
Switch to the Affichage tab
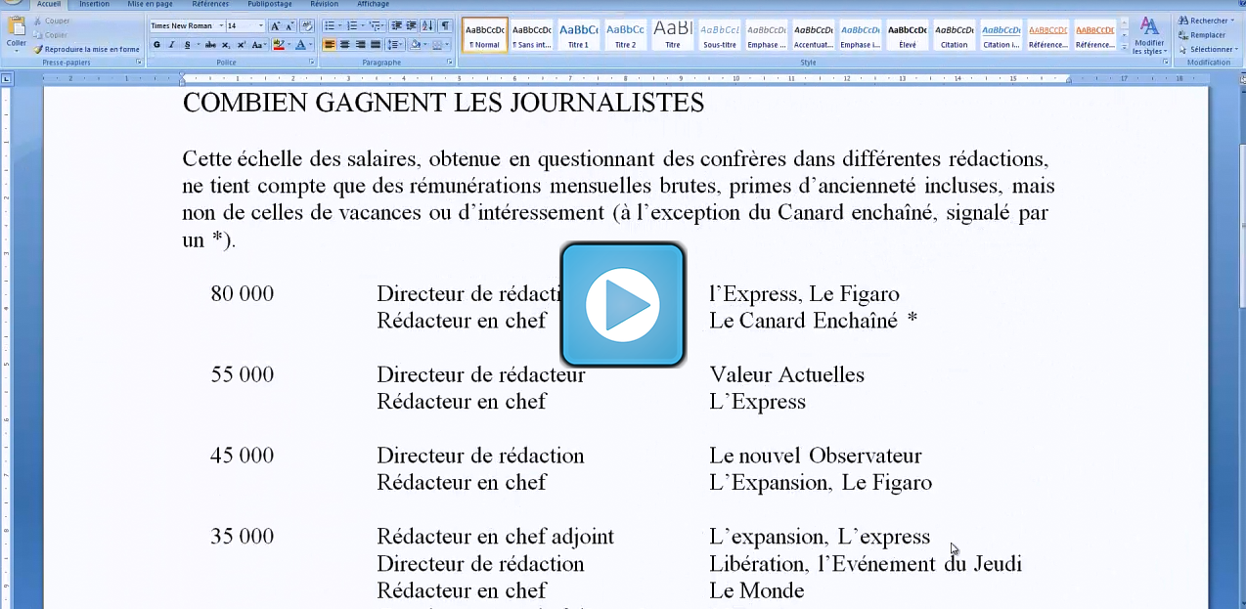[x=373, y=4]
